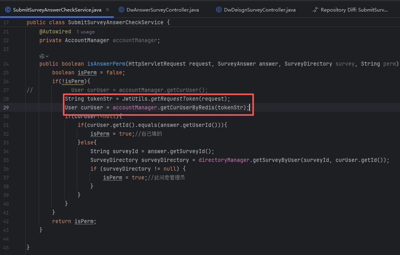Image resolution: width=400 pixels, height=255 pixels.
Task: Click 'boolean isPerm = false' on line 25
Action: click(x=88, y=72)
